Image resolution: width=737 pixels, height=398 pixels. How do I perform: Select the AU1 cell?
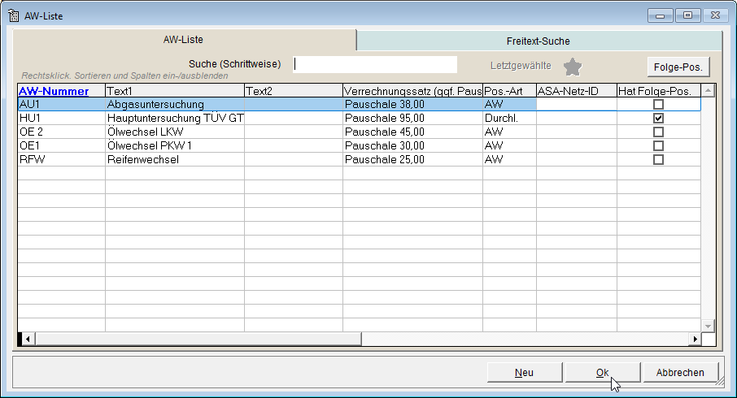[62, 104]
